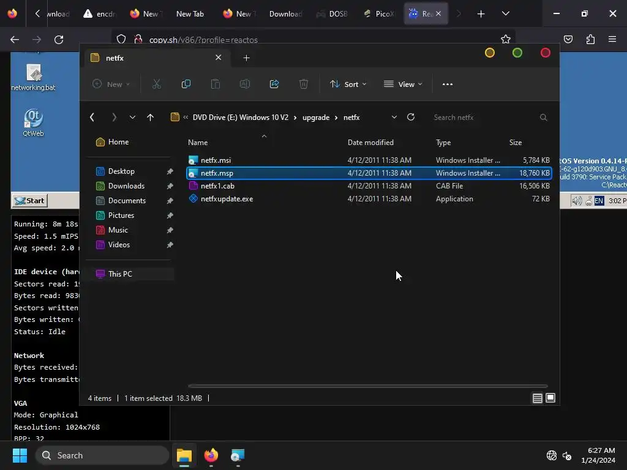Go forward in Explorer navigation
The width and height of the screenshot is (627, 470).
[x=114, y=117]
